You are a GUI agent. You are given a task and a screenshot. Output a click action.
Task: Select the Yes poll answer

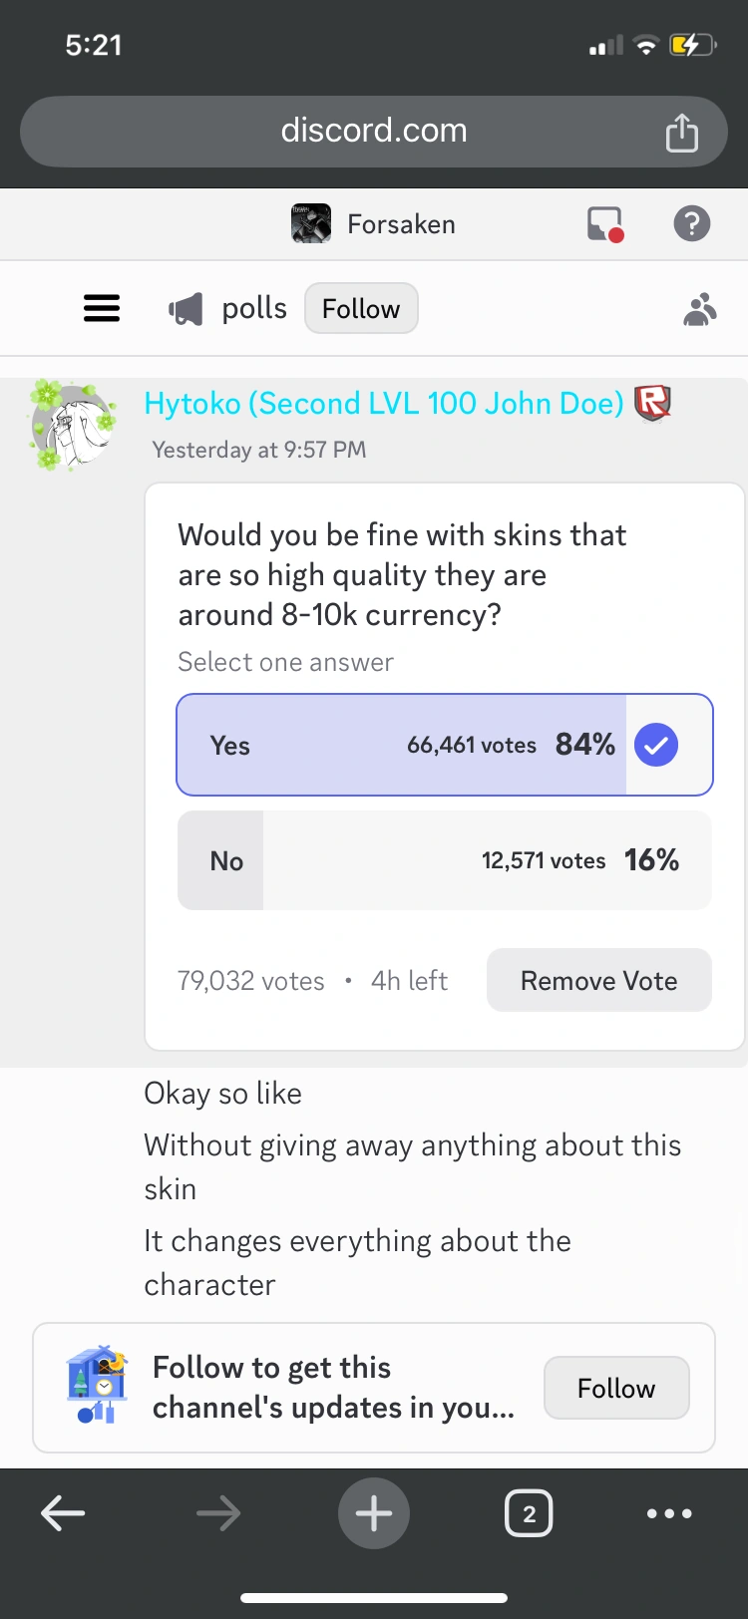pyautogui.click(x=399, y=745)
